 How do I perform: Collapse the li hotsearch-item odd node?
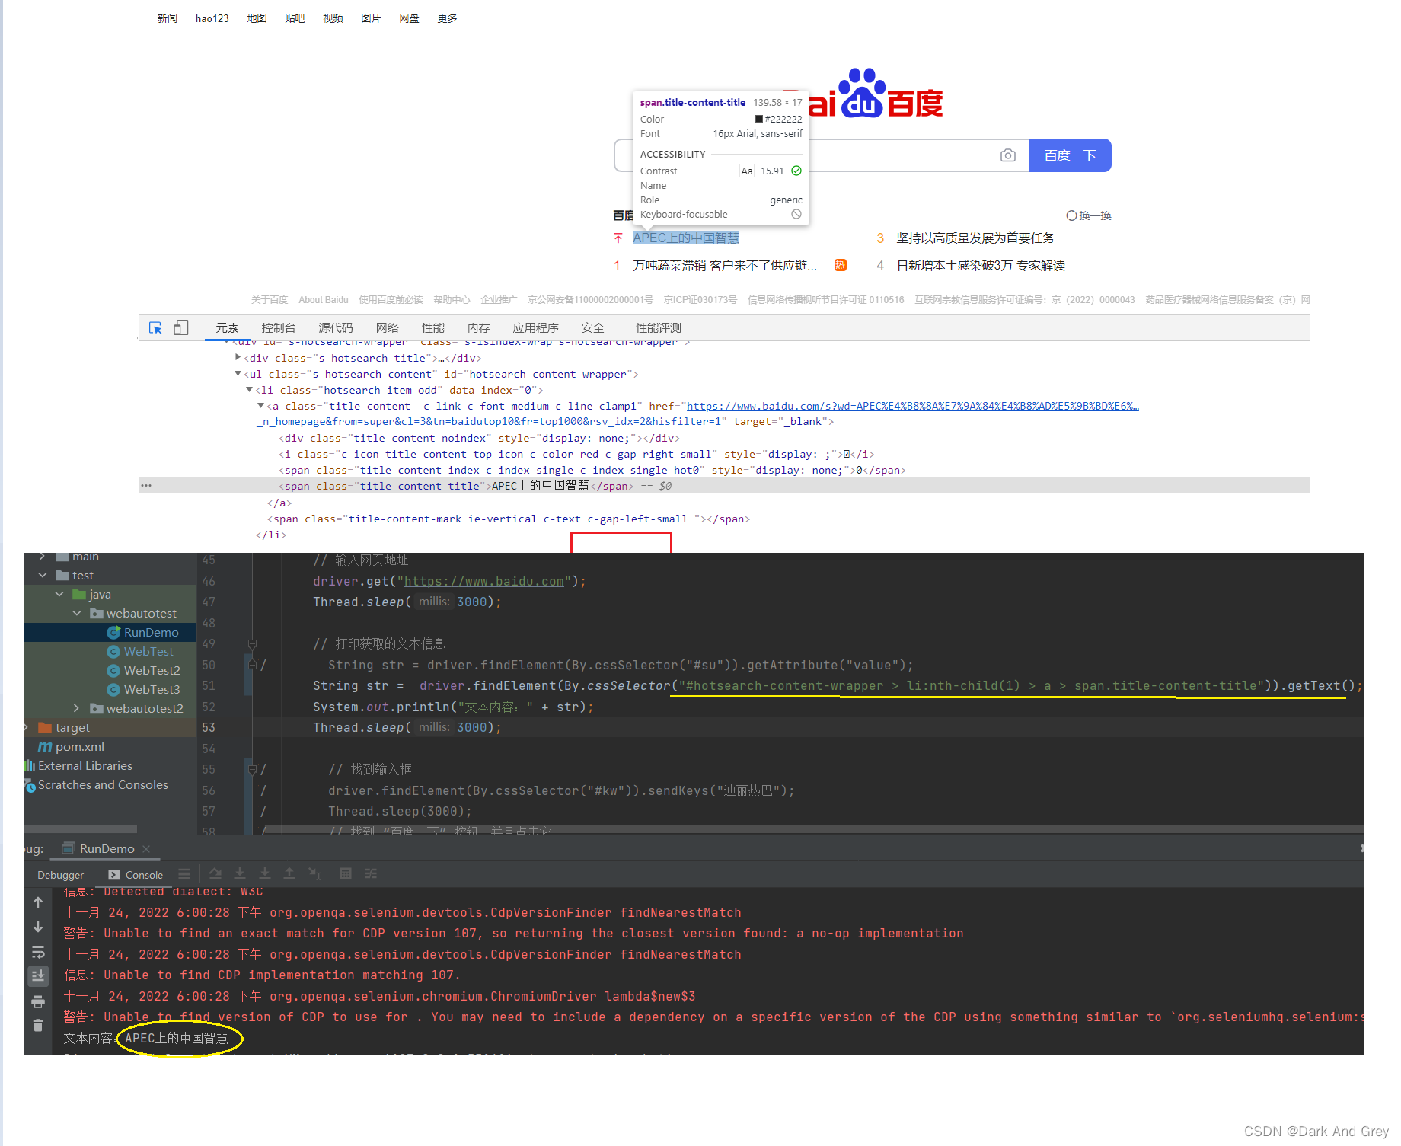249,390
